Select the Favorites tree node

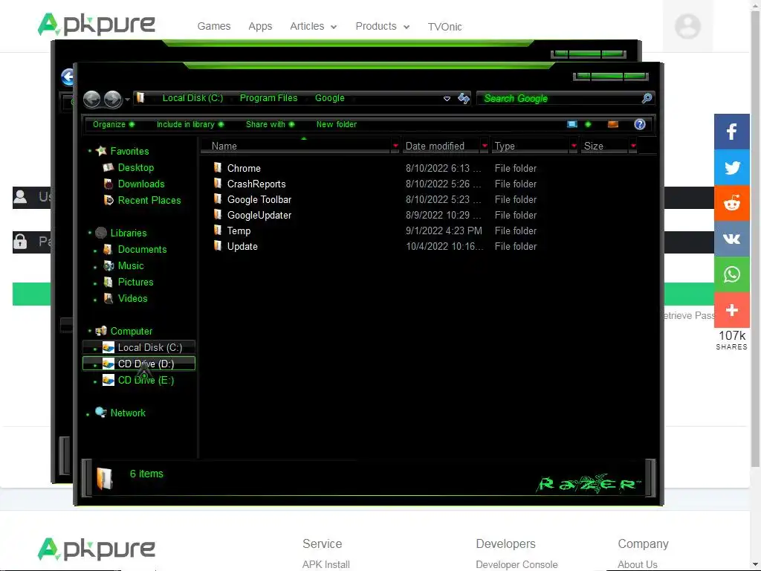click(x=129, y=151)
